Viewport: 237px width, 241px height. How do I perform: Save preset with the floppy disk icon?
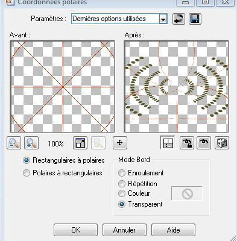pyautogui.click(x=195, y=19)
